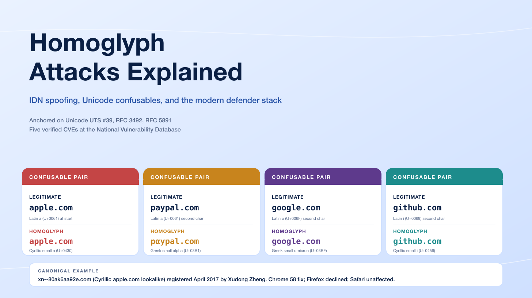Viewport: 532px width, 298px height.
Task: Click the HOMOGLYPH label in github card
Action: pos(410,232)
